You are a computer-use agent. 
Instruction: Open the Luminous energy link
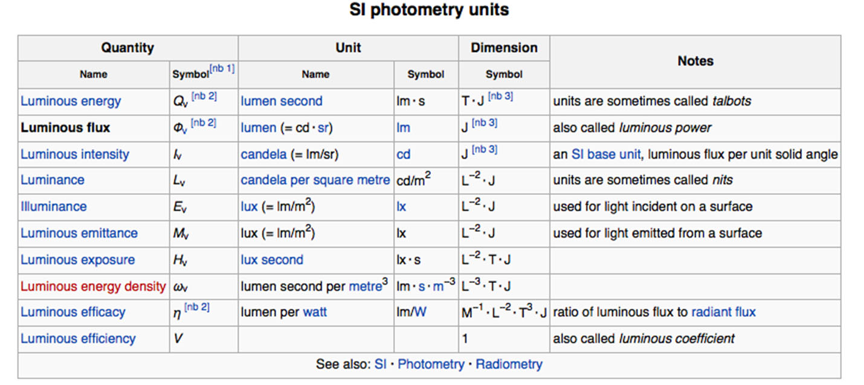[71, 101]
